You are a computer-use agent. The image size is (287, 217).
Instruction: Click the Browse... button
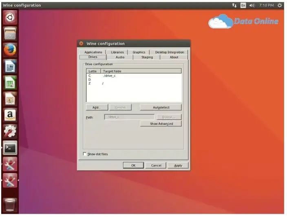(169, 117)
